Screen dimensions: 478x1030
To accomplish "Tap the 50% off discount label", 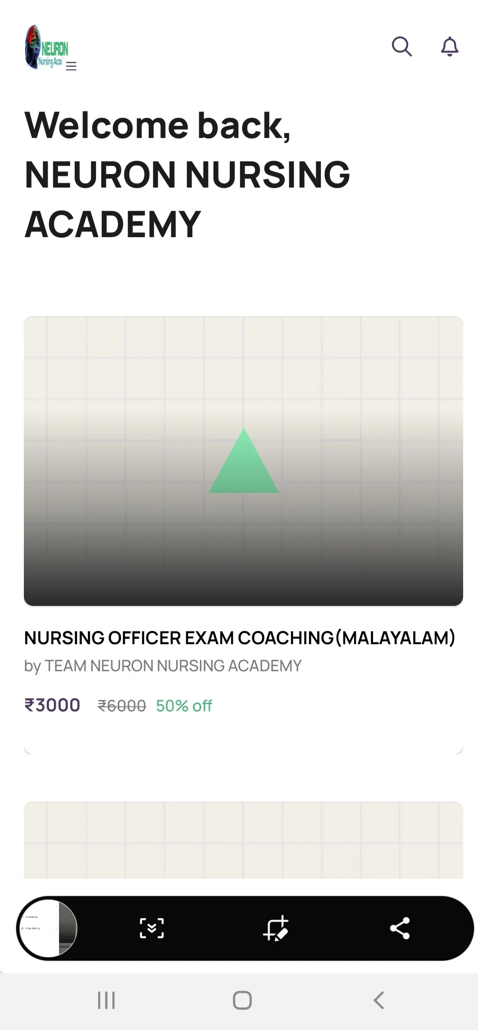I will [x=184, y=705].
